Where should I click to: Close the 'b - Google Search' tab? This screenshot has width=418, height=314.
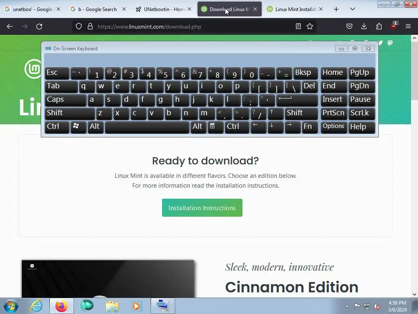[x=124, y=9]
